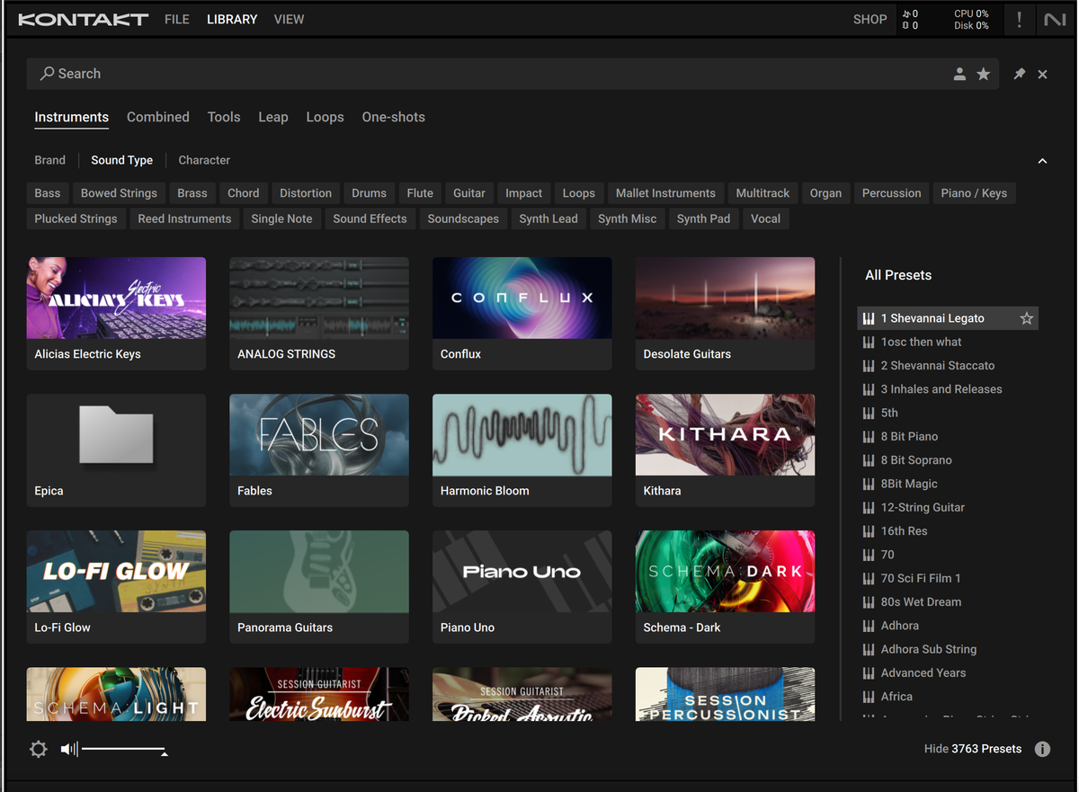
Task: Collapse the filter tags with chevron arrow
Action: pos(1042,161)
